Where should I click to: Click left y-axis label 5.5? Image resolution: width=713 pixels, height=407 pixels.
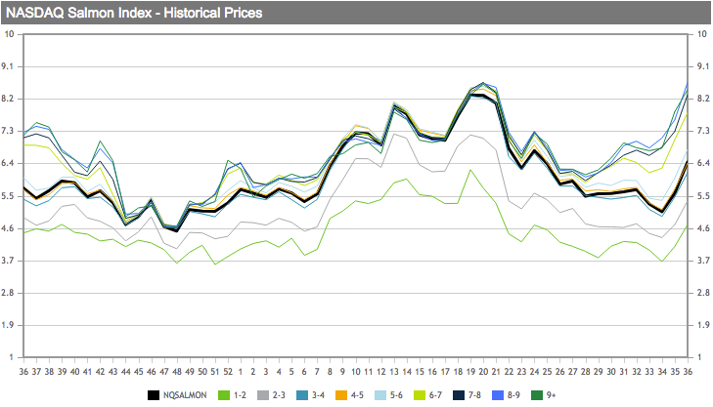(8, 196)
